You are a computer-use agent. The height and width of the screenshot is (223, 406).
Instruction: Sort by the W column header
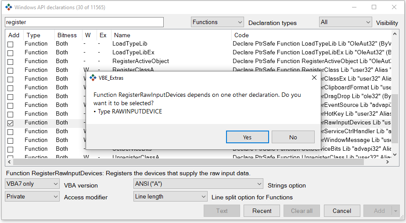(x=89, y=35)
